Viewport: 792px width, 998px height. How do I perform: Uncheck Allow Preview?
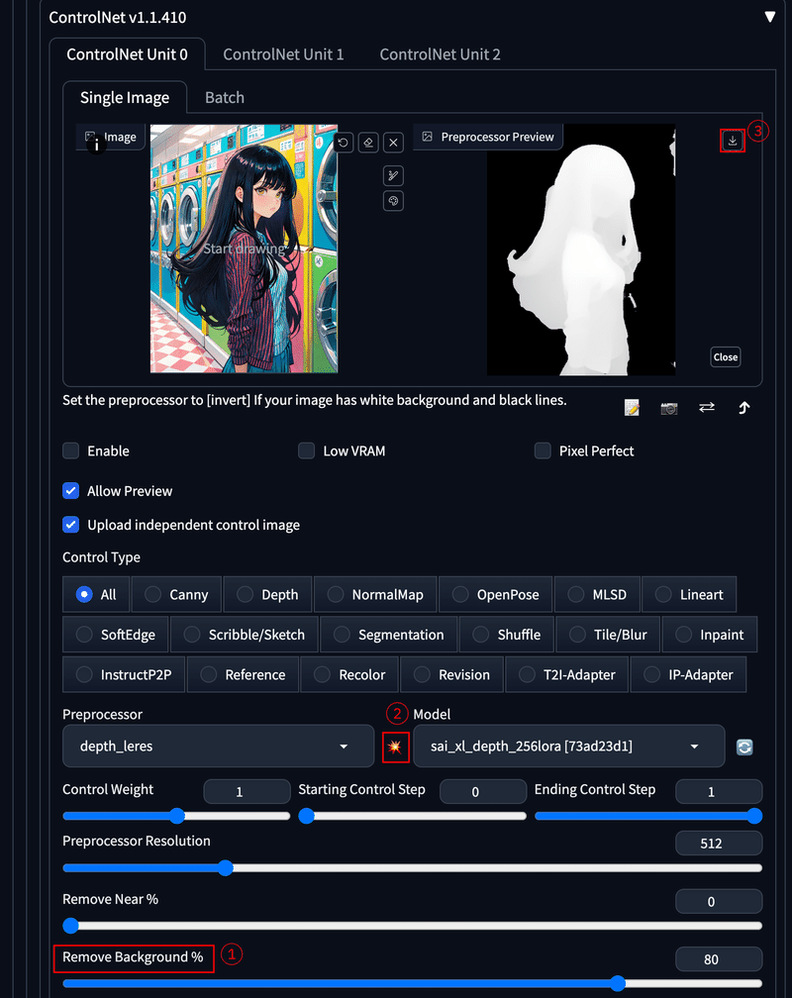(70, 490)
